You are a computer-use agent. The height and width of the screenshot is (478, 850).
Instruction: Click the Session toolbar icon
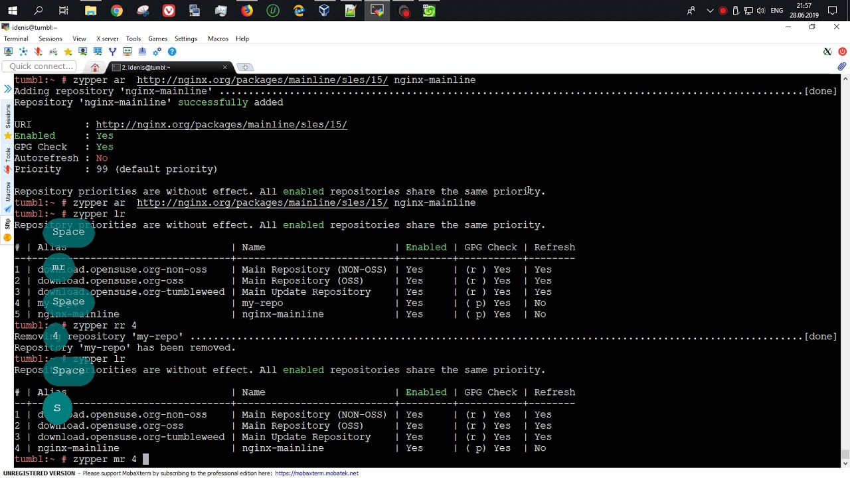[x=8, y=52]
